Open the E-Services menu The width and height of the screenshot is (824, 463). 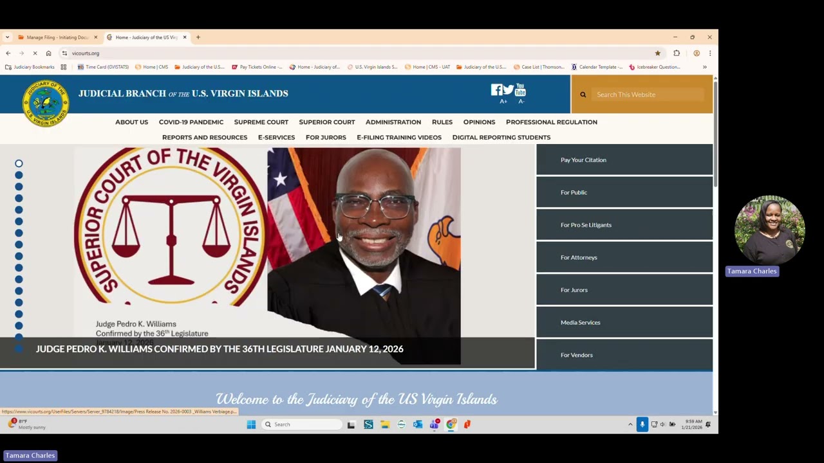coord(276,138)
